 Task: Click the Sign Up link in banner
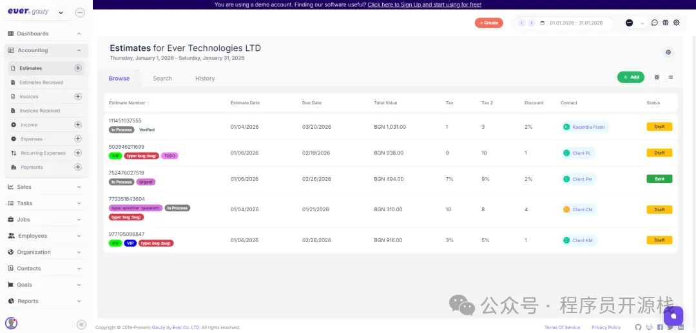[424, 5]
